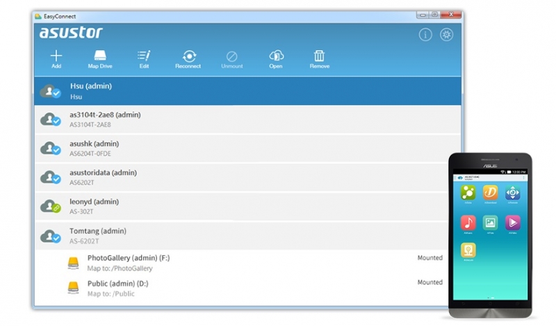Tap the AiSecure camera app on the phone
The height and width of the screenshot is (326, 556).
pos(468,250)
